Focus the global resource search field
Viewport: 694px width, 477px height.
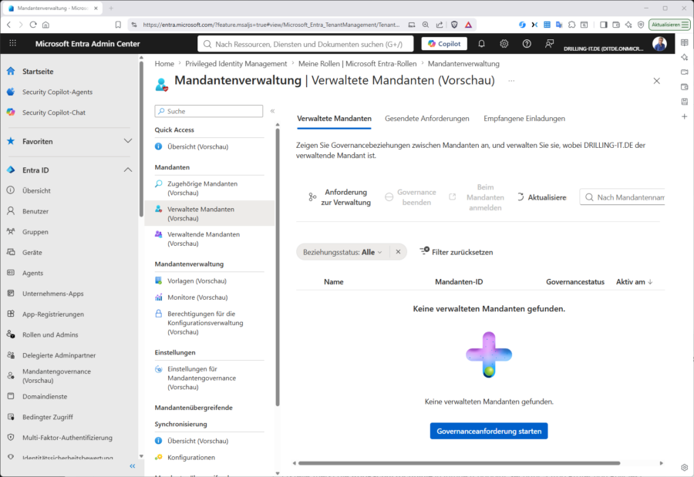305,44
